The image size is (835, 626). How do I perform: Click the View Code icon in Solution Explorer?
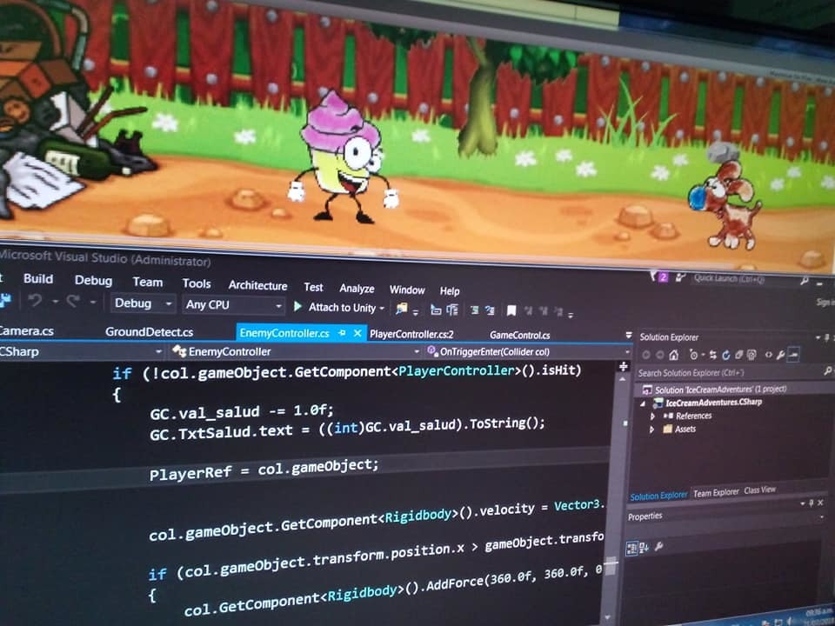768,355
